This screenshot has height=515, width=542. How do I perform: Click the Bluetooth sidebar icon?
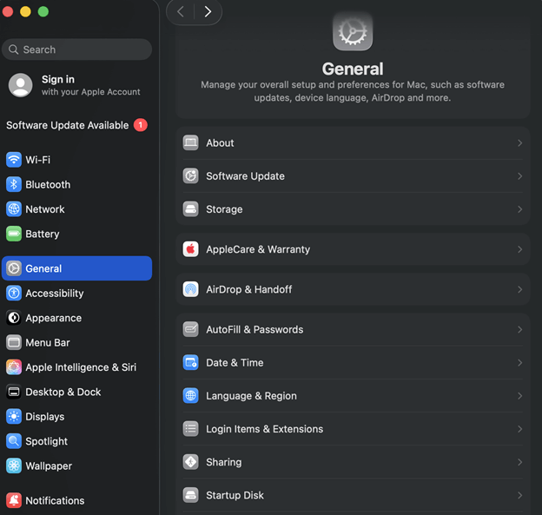click(x=14, y=184)
